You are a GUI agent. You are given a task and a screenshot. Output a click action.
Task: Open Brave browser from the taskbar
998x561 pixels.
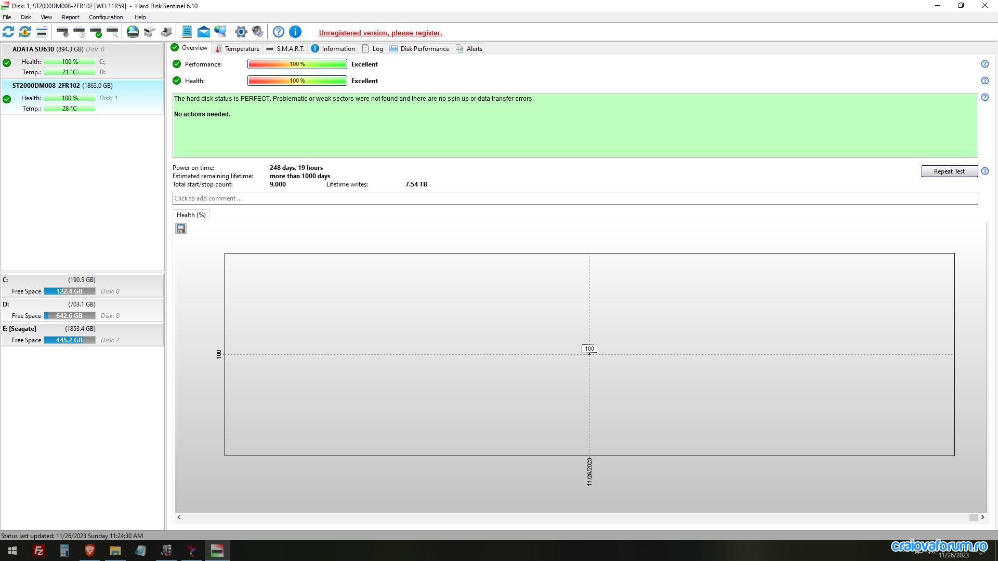pos(89,551)
